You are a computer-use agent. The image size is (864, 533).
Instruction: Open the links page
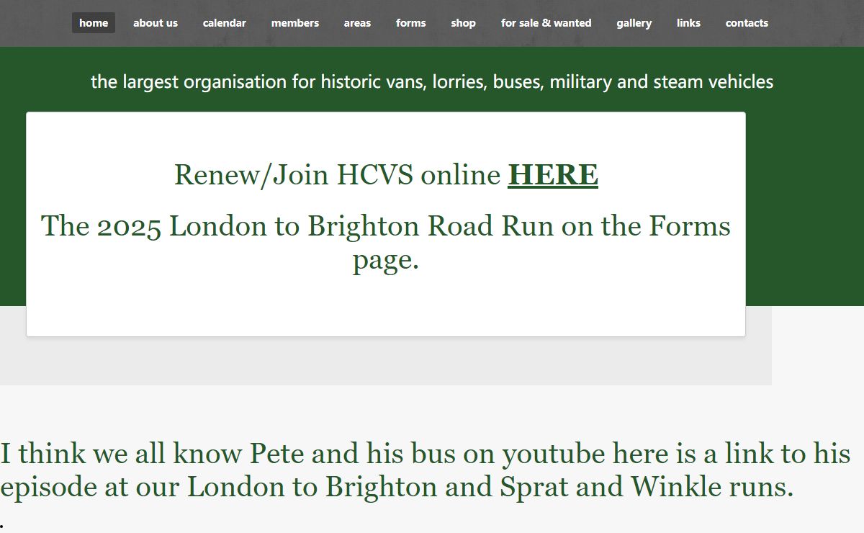(x=688, y=23)
